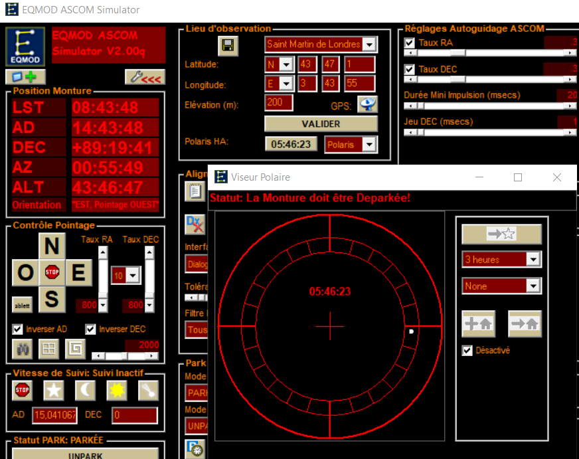Open the 3 heures dropdown
This screenshot has height=459, width=579.
coord(533,259)
